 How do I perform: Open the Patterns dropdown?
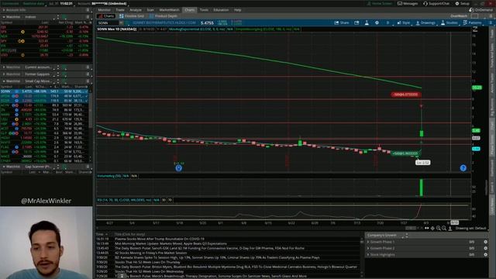coord(473,22)
